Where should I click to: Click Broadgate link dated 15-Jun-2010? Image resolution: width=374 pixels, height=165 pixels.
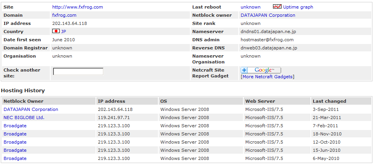tap(15, 150)
